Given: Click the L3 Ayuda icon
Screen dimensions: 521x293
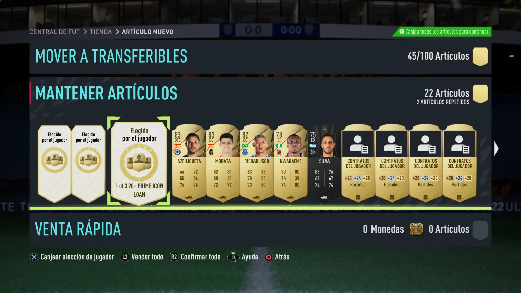Looking at the screenshot, I should 233,257.
